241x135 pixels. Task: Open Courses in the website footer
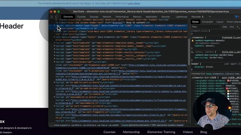tap(109, 132)
